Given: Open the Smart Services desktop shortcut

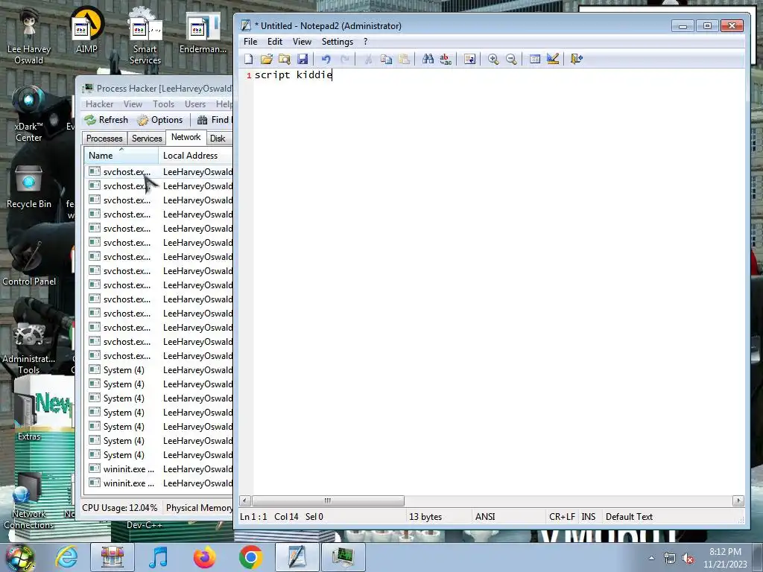Looking at the screenshot, I should [145, 36].
